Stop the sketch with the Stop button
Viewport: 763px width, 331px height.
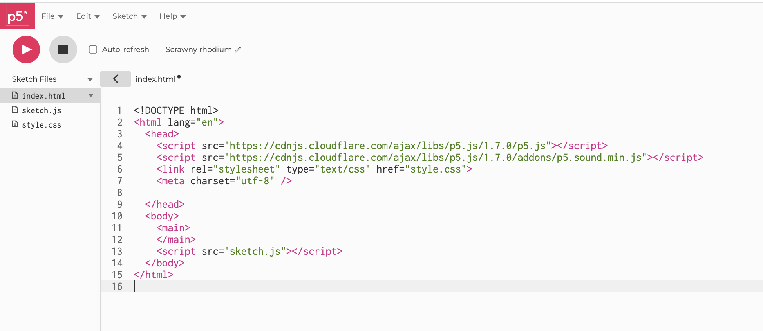(63, 49)
